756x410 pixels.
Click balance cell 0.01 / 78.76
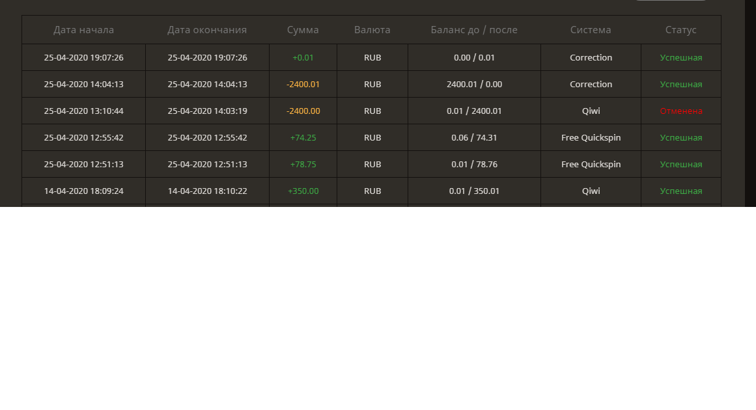click(474, 164)
